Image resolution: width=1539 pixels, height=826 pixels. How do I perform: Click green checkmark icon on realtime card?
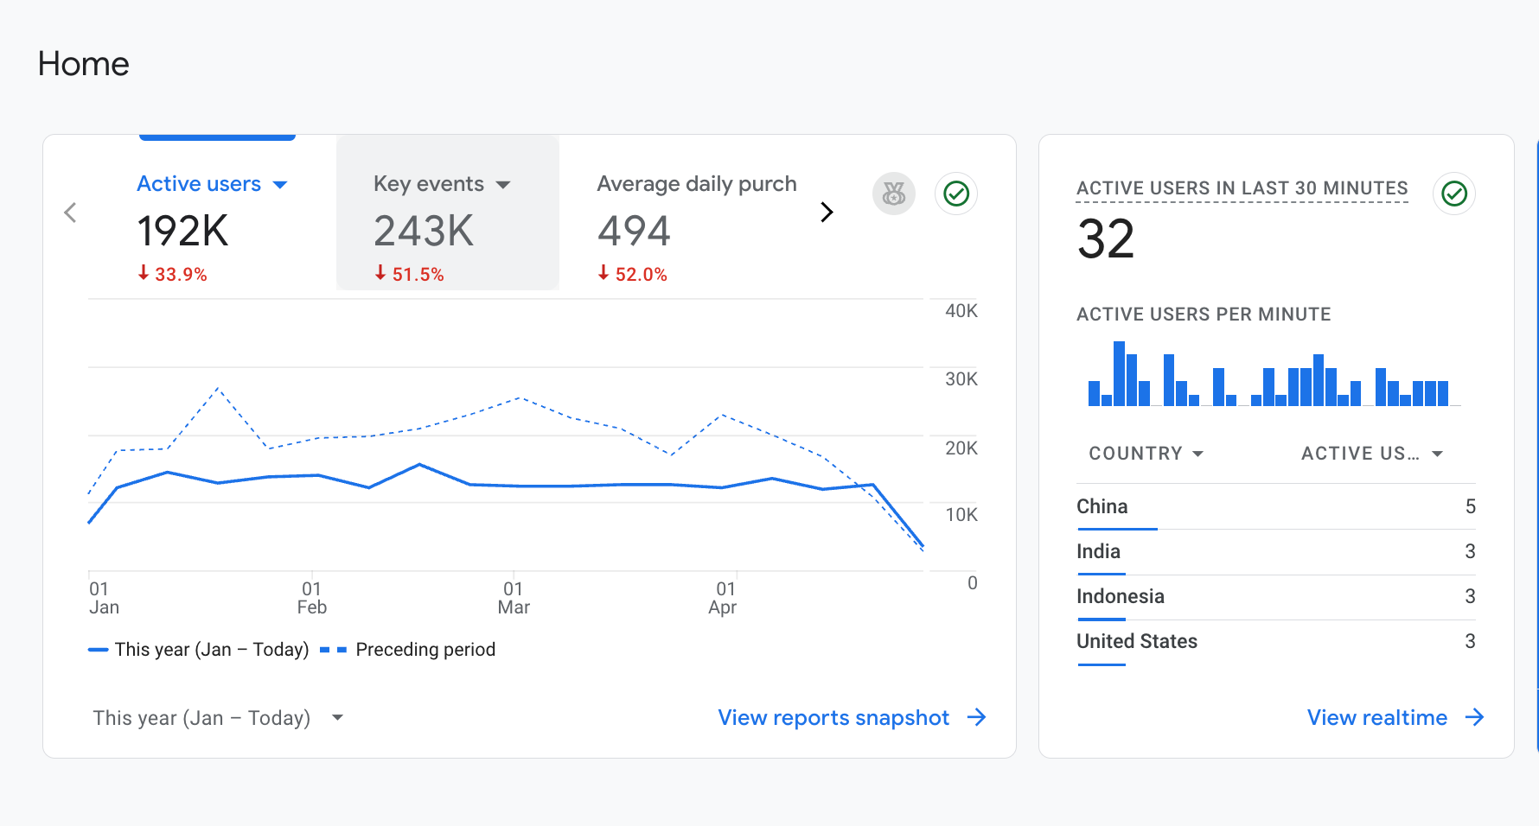[1454, 194]
